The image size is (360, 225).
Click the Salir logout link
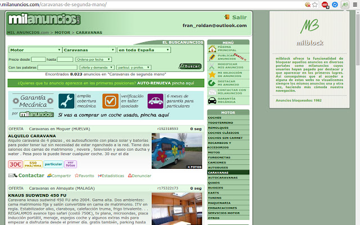[x=239, y=17]
